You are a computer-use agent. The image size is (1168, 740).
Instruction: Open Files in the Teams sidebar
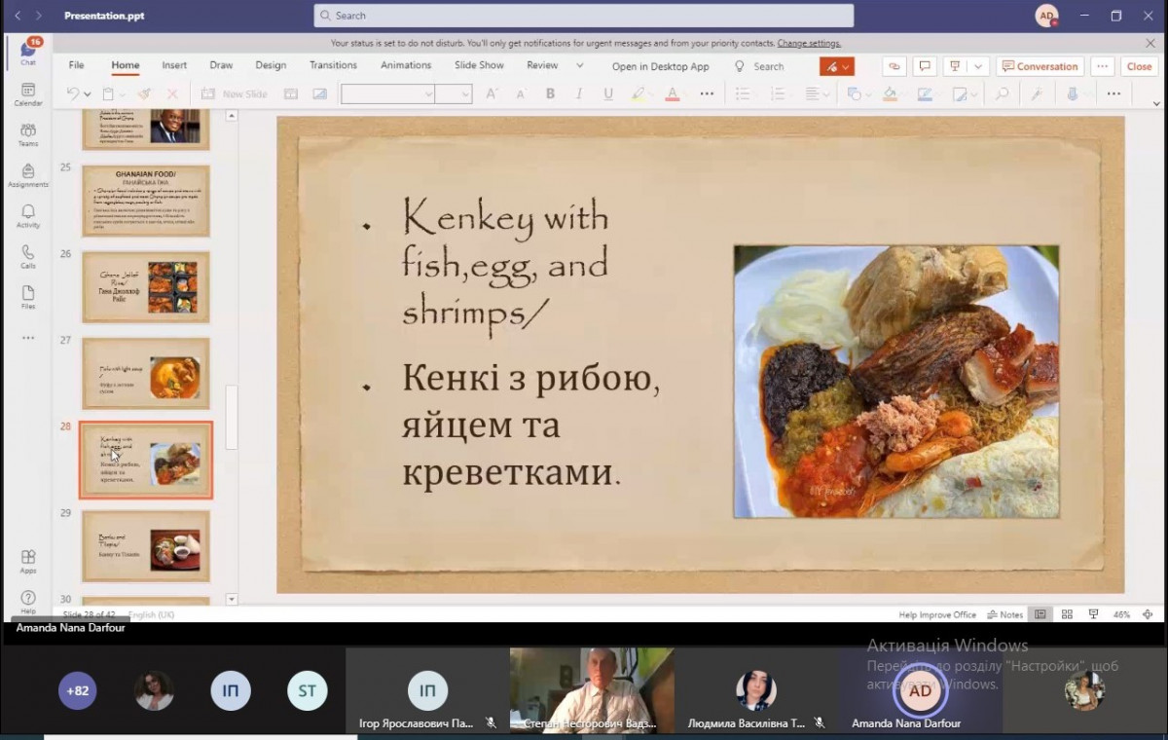click(x=28, y=296)
